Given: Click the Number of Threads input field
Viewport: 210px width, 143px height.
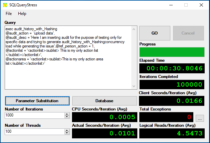Looking at the screenshot, I should (35, 131).
